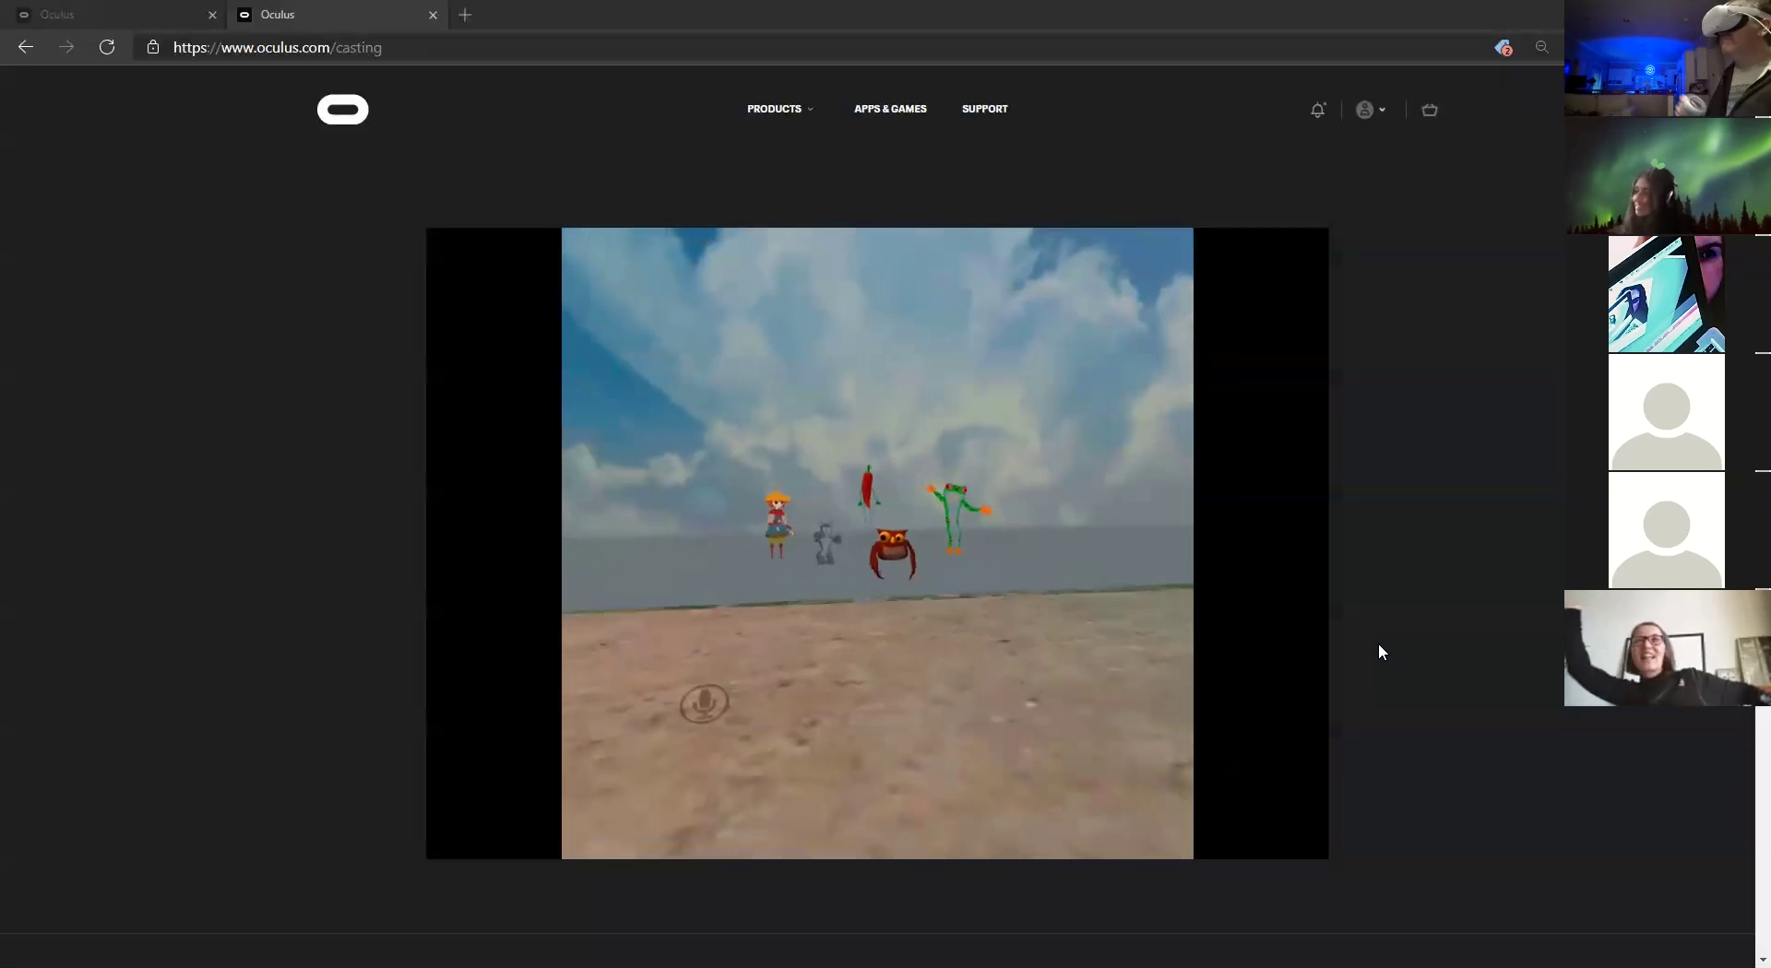This screenshot has width=1771, height=968.
Task: Click the lock icon beside the URL
Action: pyautogui.click(x=153, y=47)
